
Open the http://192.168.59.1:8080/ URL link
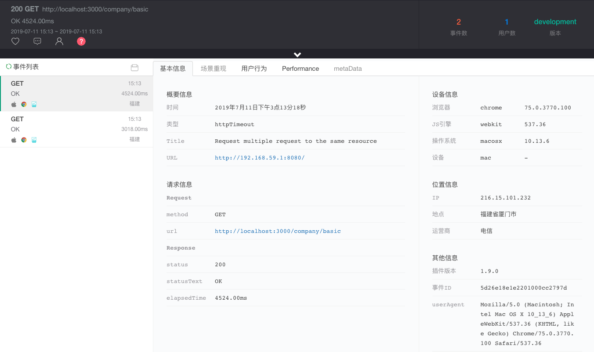click(260, 158)
